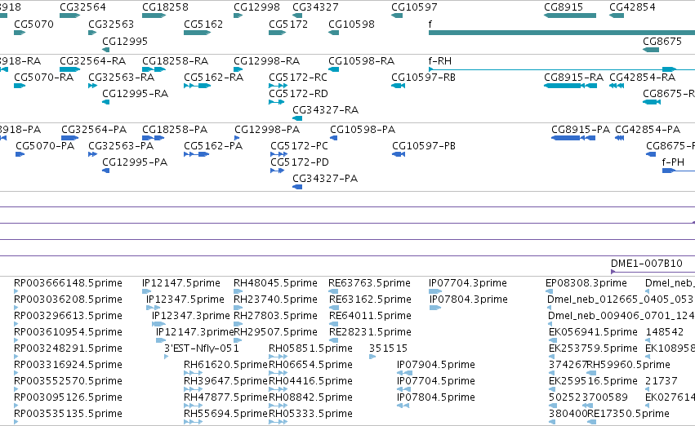Open the CG5070 gene feature

coord(20,33)
